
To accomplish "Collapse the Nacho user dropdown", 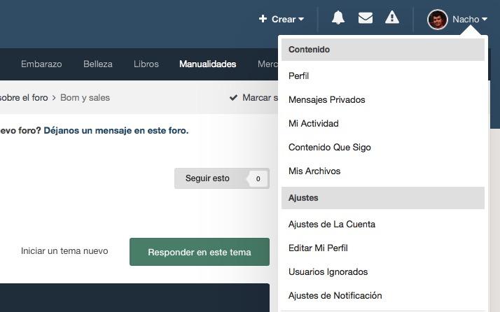I will pyautogui.click(x=470, y=20).
